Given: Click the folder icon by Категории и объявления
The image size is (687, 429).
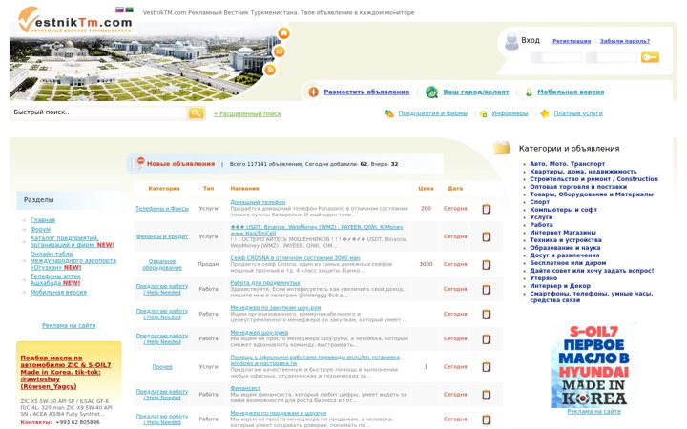Looking at the screenshot, I should [502, 148].
